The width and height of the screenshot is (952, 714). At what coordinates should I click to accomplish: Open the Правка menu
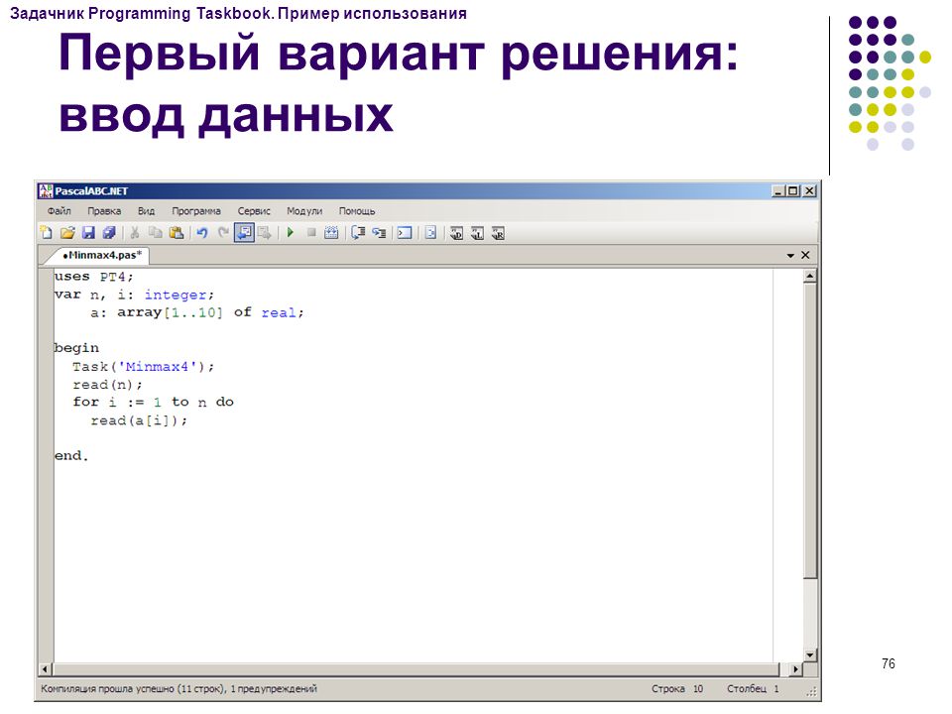(x=104, y=211)
